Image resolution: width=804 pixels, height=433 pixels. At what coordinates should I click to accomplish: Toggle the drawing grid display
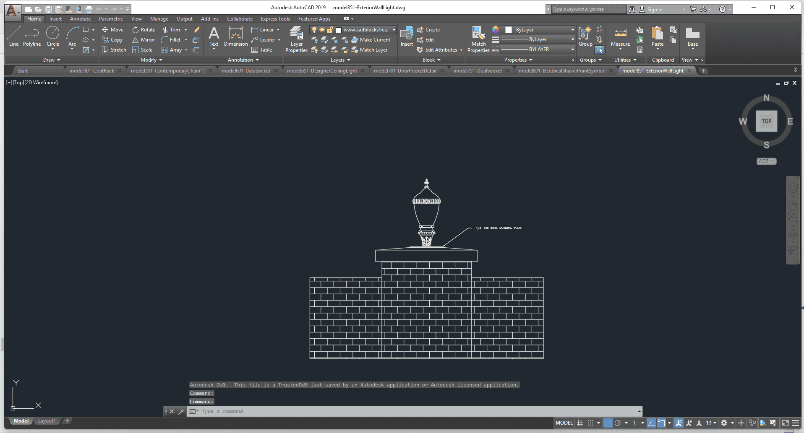580,423
